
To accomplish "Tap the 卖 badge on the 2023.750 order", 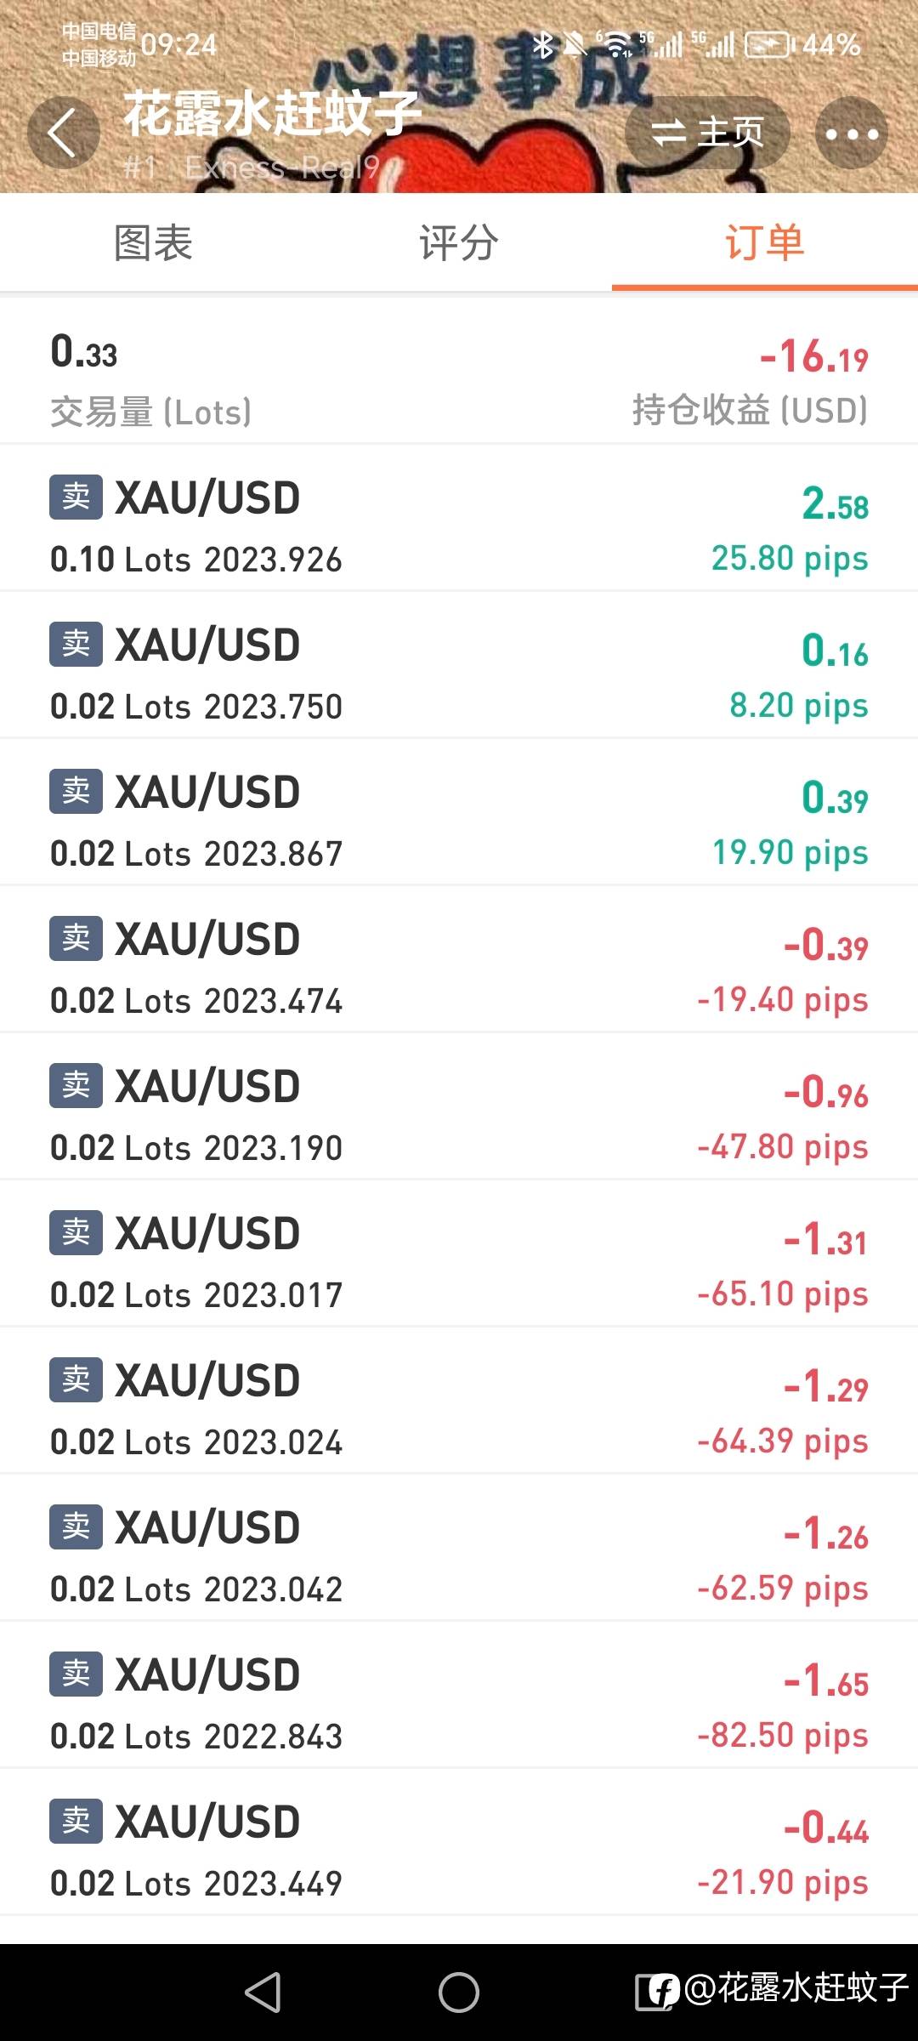I will click(x=76, y=644).
